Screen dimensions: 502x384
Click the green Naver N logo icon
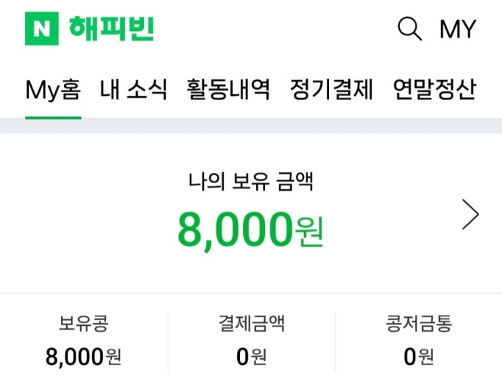[x=41, y=29]
